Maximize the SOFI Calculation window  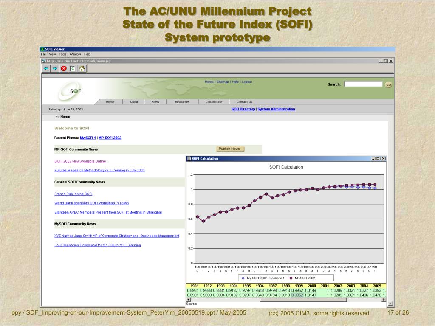pos(378,159)
